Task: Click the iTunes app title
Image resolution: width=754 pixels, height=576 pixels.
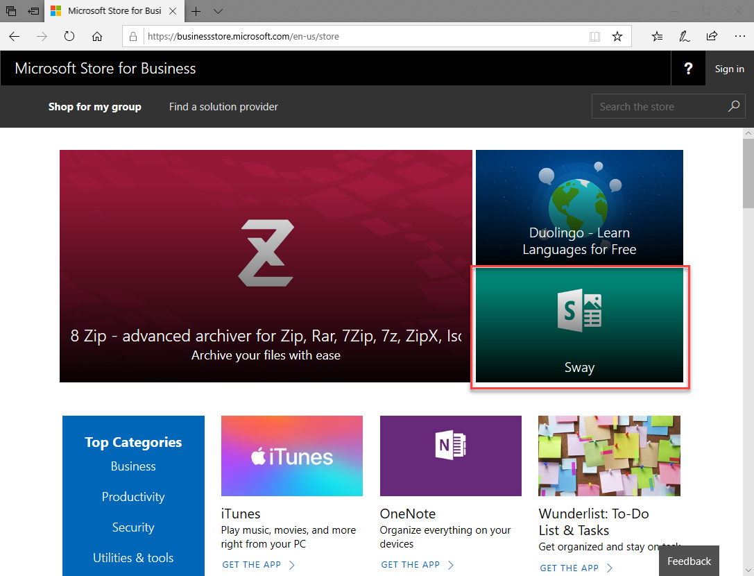Action: pyautogui.click(x=241, y=514)
